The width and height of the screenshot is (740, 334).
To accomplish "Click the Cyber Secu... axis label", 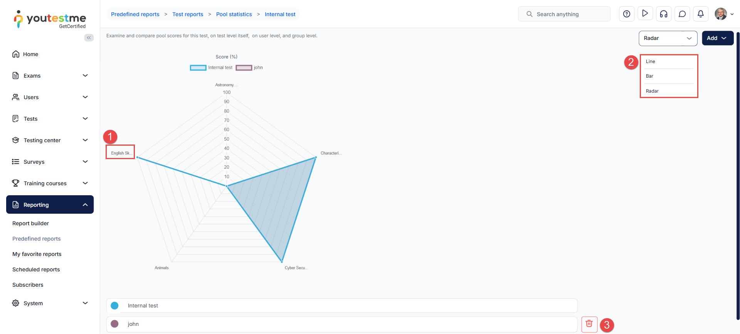I will 296,268.
